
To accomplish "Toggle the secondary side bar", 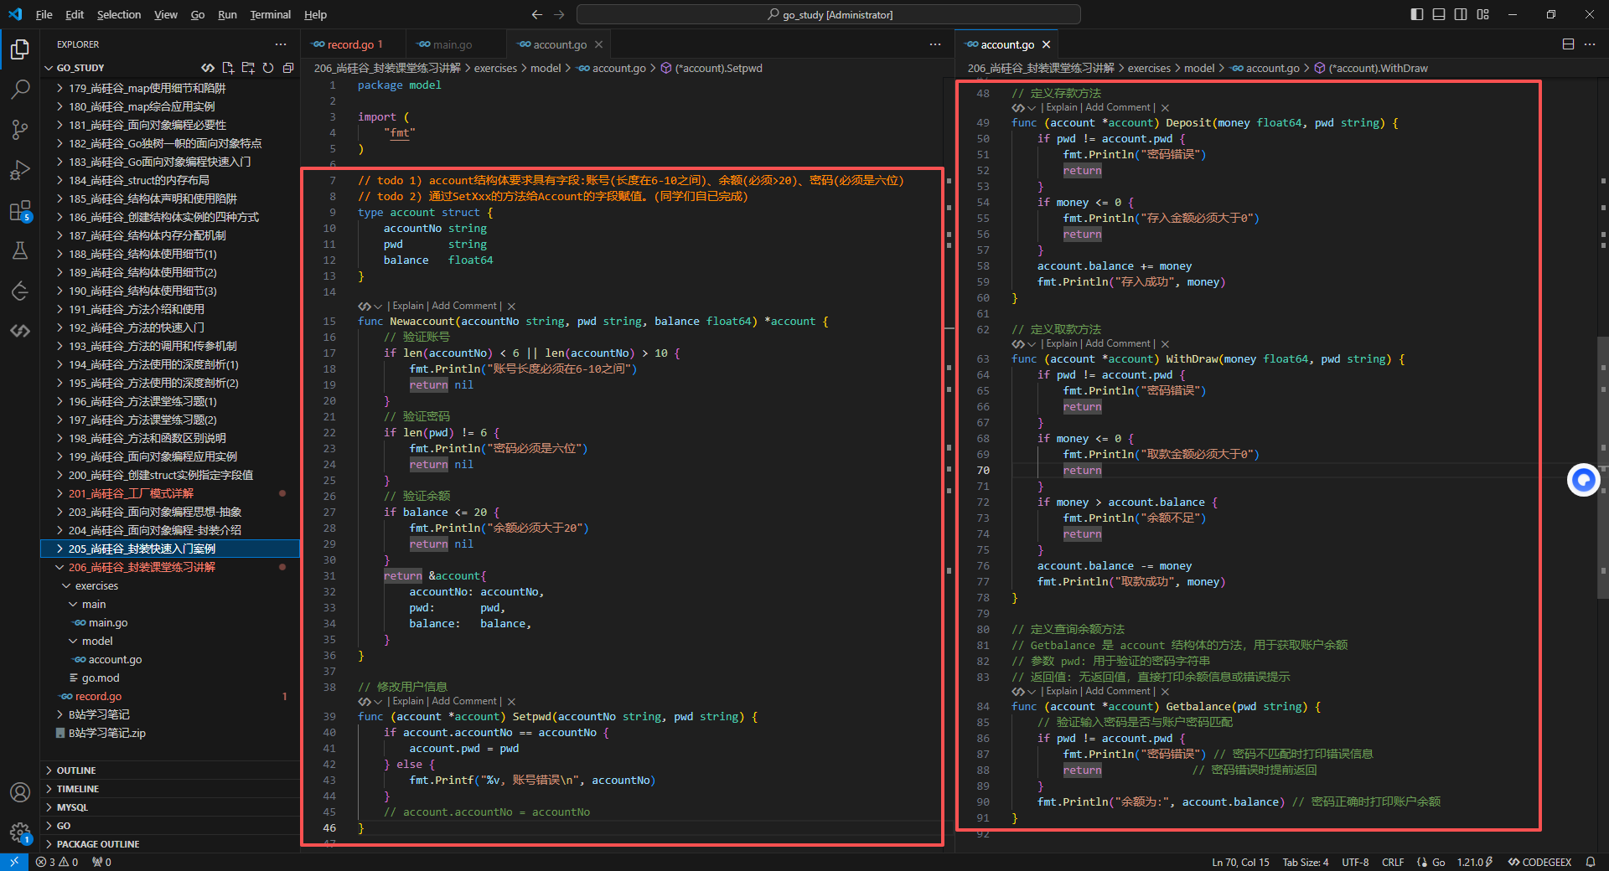I will click(1461, 14).
